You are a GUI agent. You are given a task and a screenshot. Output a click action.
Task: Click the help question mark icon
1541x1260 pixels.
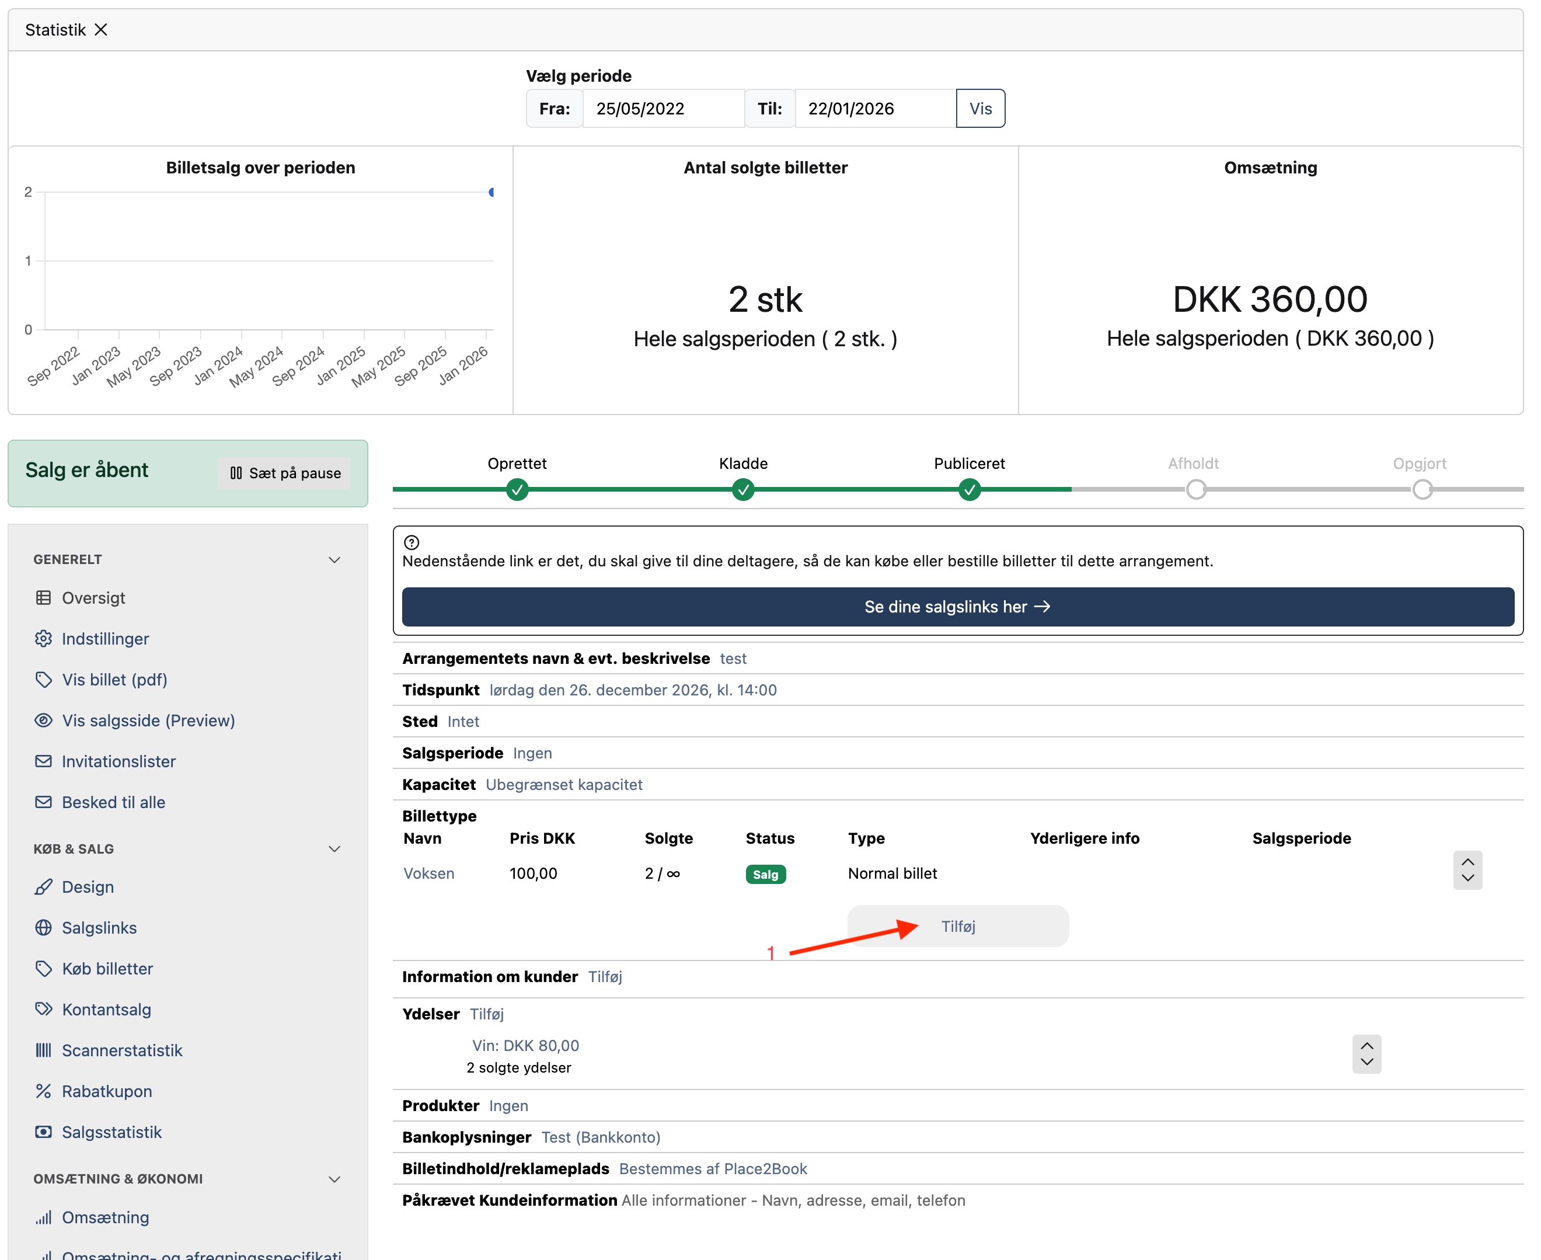(412, 542)
